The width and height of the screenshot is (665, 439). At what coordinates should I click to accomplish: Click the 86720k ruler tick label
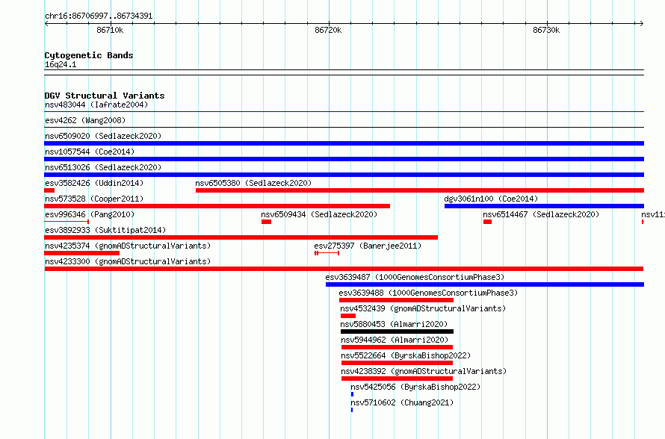click(328, 30)
